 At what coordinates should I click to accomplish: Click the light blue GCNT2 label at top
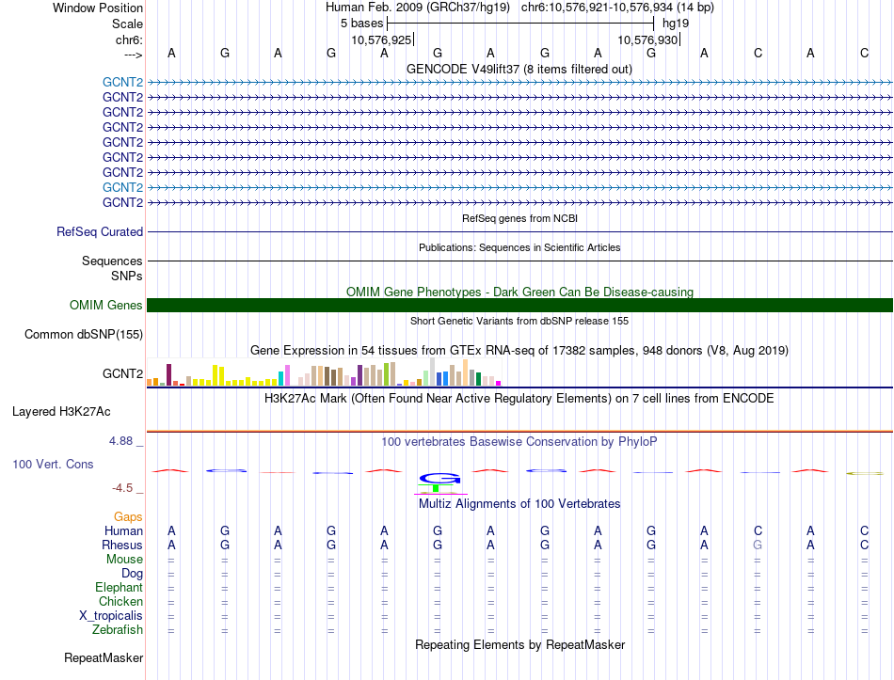(x=122, y=82)
